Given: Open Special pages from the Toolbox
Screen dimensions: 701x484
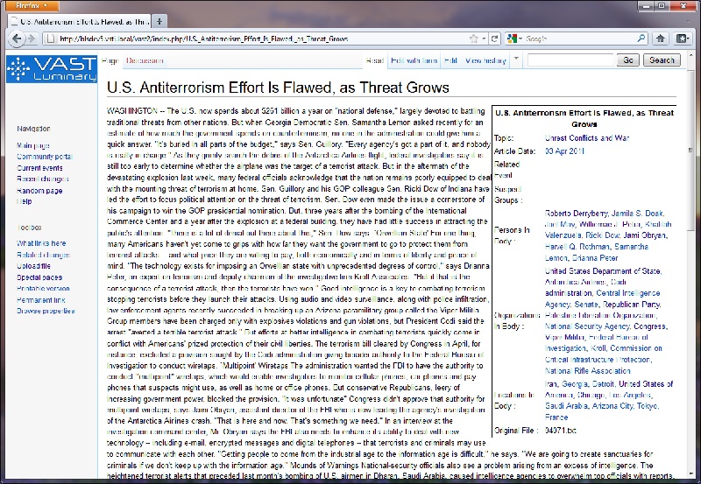Looking at the screenshot, I should pos(40,276).
